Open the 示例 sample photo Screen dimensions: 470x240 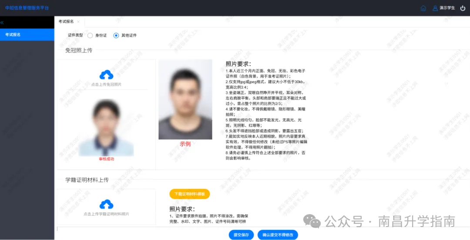click(x=185, y=99)
